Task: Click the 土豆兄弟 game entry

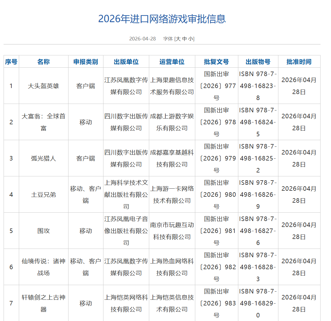Action: [x=43, y=195]
